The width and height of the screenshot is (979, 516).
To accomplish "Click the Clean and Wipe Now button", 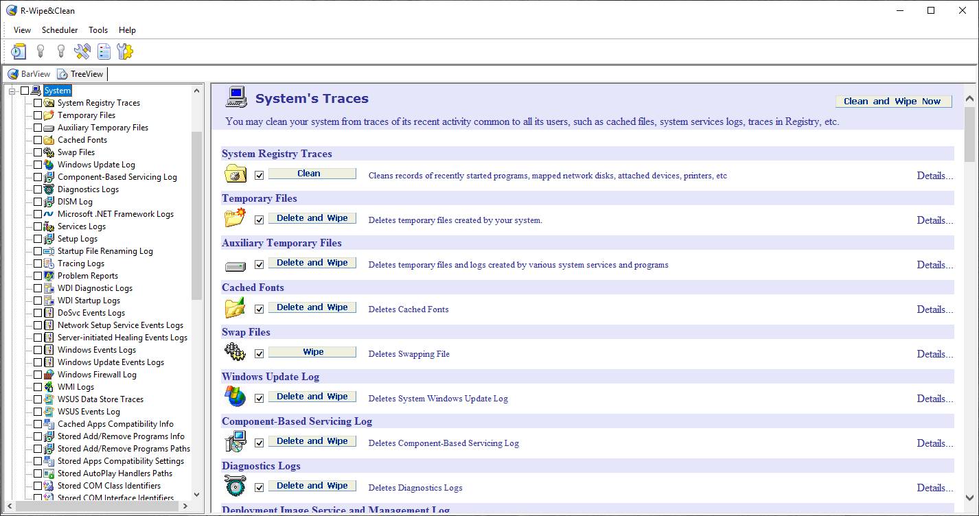I will (x=893, y=101).
